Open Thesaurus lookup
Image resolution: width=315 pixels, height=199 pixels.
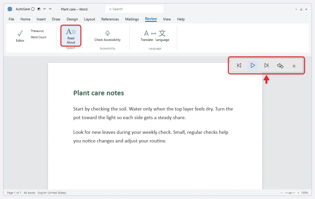(37, 31)
